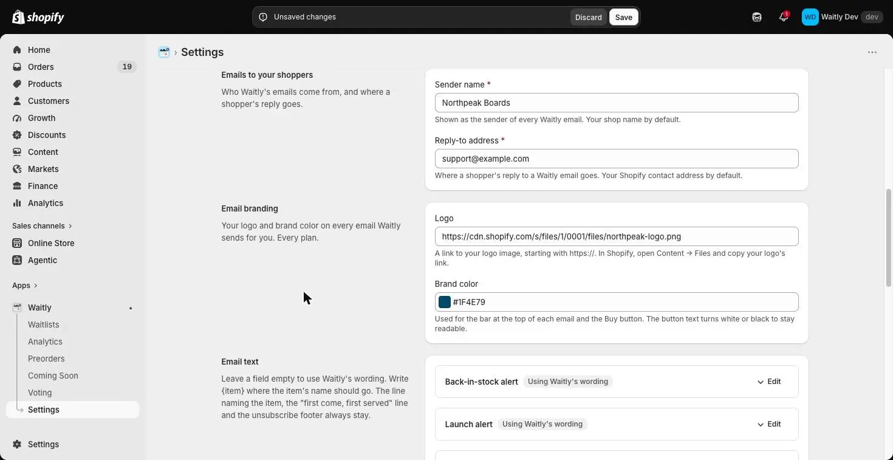Click the Finance icon in sidebar
893x460 pixels.
click(17, 186)
